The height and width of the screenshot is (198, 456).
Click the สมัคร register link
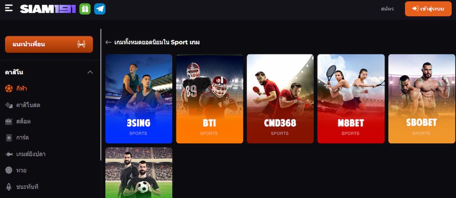tap(387, 9)
